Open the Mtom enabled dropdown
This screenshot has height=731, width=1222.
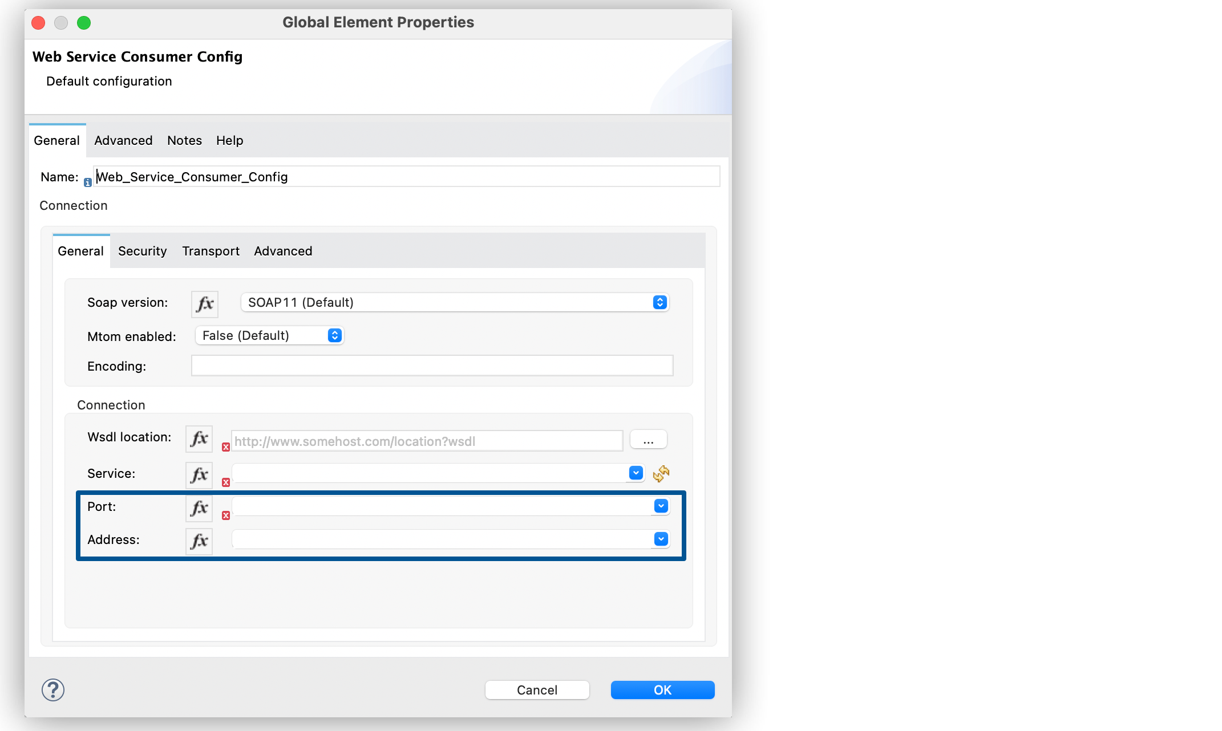334,335
